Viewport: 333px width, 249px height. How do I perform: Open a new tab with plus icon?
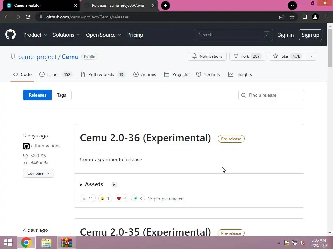(166, 6)
